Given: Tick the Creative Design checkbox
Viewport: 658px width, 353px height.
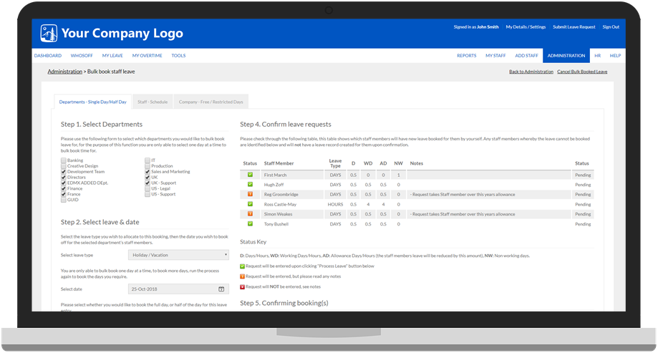Looking at the screenshot, I should point(64,166).
